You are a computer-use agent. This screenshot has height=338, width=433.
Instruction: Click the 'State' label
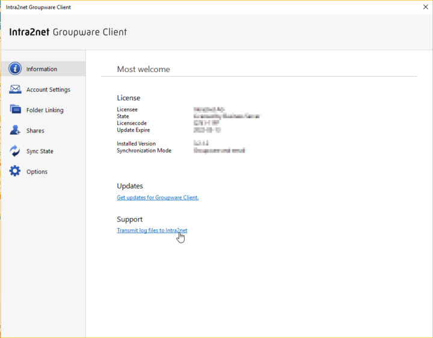pyautogui.click(x=123, y=116)
